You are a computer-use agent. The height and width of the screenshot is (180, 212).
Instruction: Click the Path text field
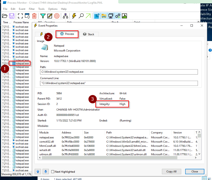click(x=119, y=72)
